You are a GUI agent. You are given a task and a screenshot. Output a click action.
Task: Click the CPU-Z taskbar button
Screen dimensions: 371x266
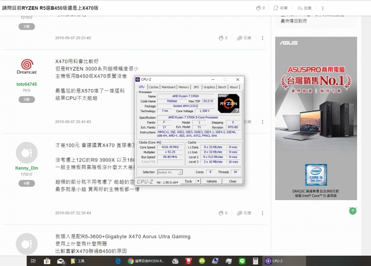pos(285,261)
